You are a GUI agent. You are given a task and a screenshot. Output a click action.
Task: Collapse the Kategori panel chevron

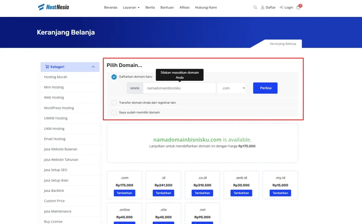[x=93, y=67]
